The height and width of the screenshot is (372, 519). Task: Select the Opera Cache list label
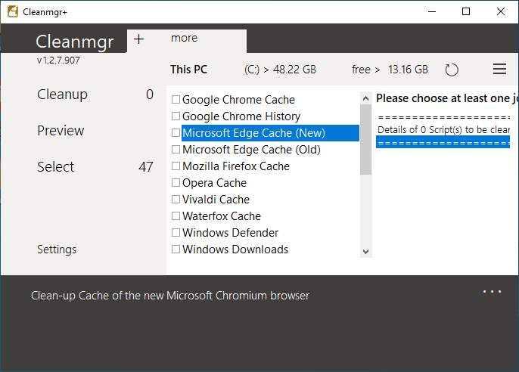pyautogui.click(x=215, y=183)
